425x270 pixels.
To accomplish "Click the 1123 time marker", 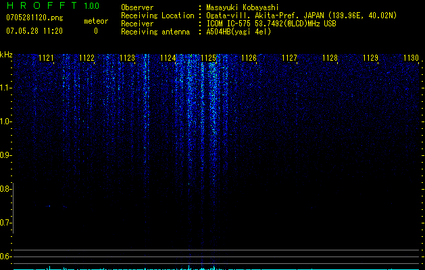I will 128,58.
